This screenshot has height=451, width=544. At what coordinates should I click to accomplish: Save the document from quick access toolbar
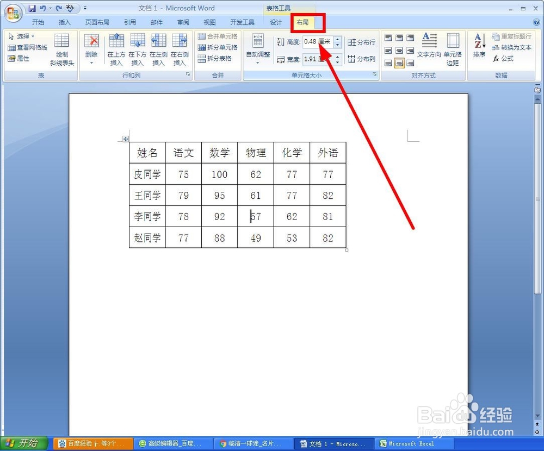[x=32, y=8]
